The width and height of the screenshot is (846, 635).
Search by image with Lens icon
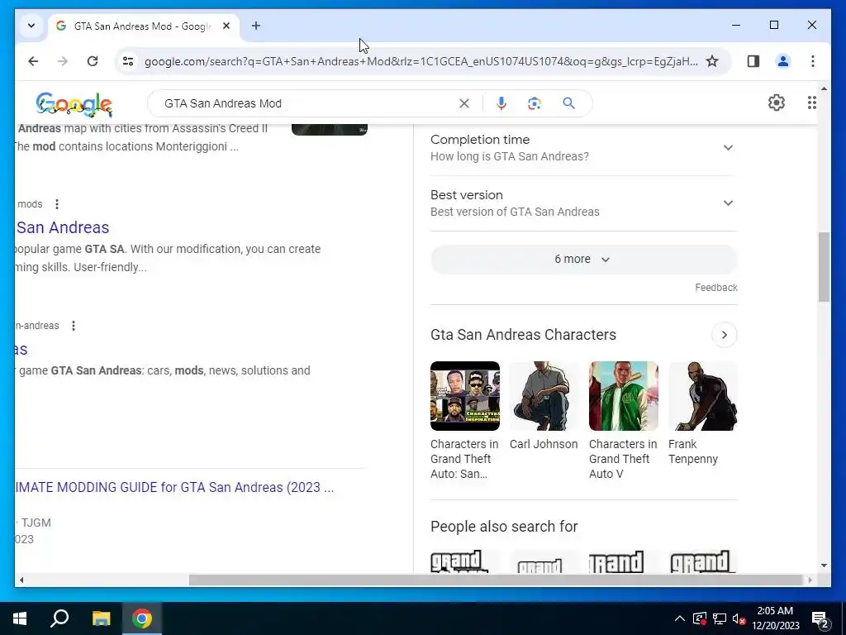click(x=535, y=103)
